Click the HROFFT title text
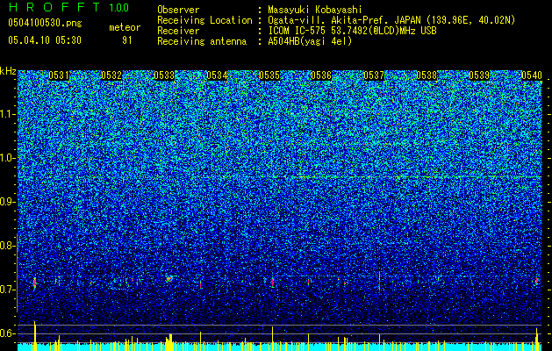Image resolution: width=552 pixels, height=351 pixels. click(x=54, y=7)
